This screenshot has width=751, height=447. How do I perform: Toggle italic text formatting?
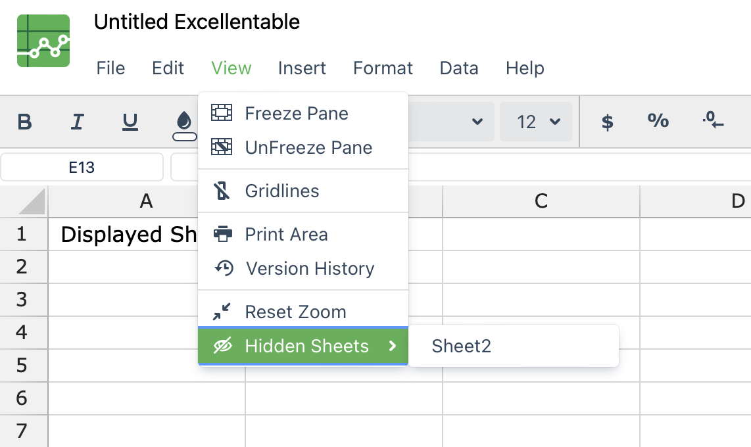77,122
